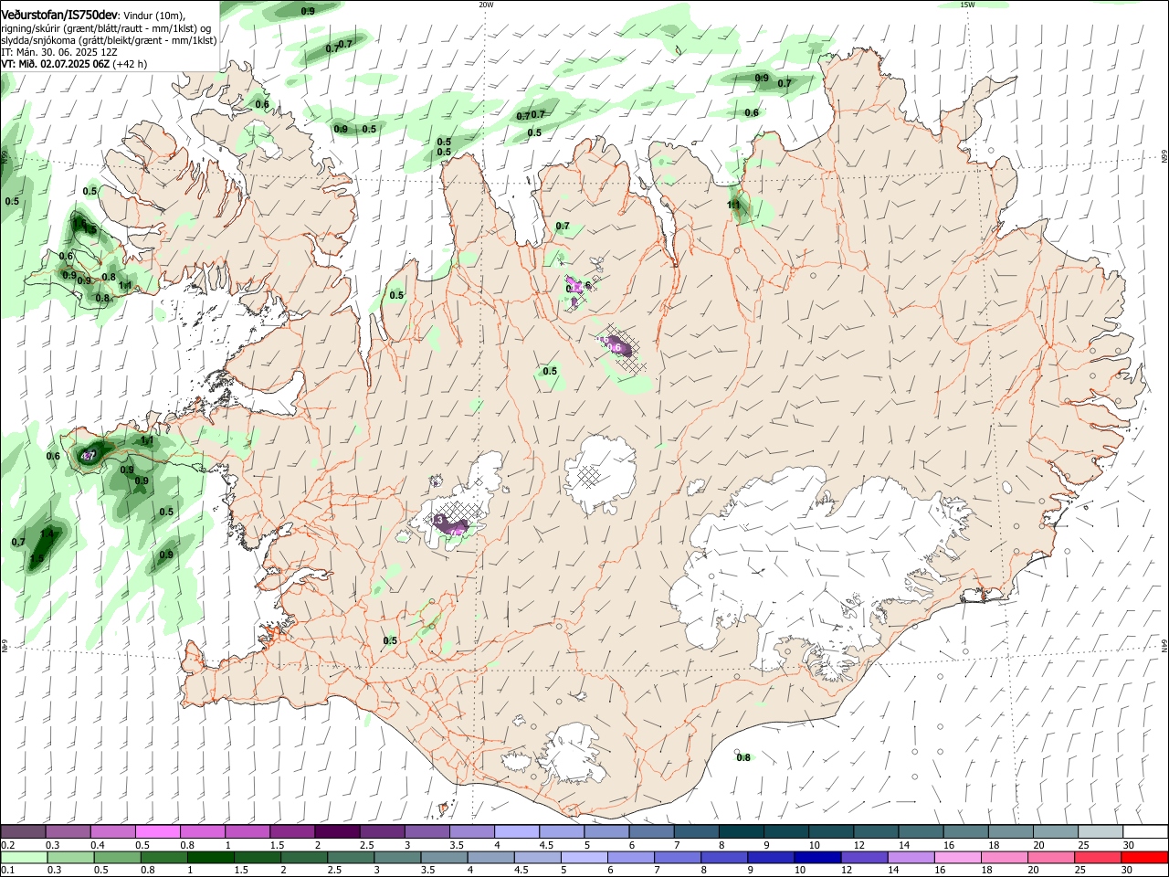Pick the snow swatch between 0.3 and 0.4
The image size is (1169, 877).
click(x=68, y=832)
